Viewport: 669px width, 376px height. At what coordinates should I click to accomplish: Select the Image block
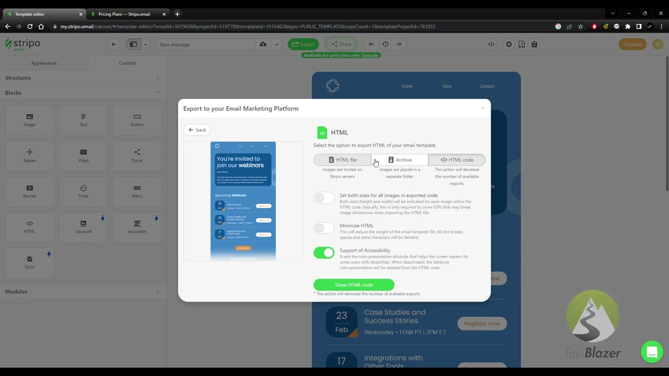point(30,120)
